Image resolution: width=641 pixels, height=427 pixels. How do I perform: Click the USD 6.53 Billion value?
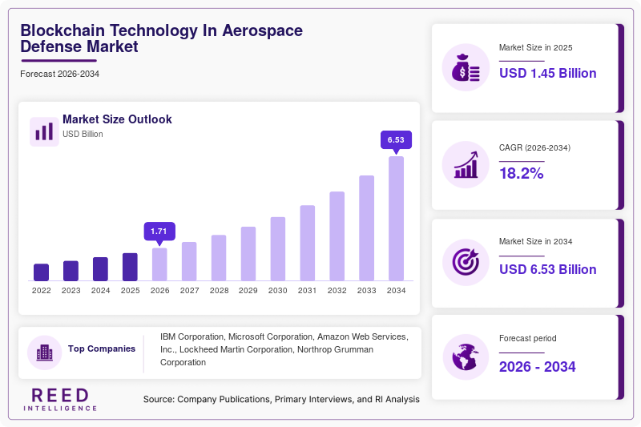click(548, 269)
